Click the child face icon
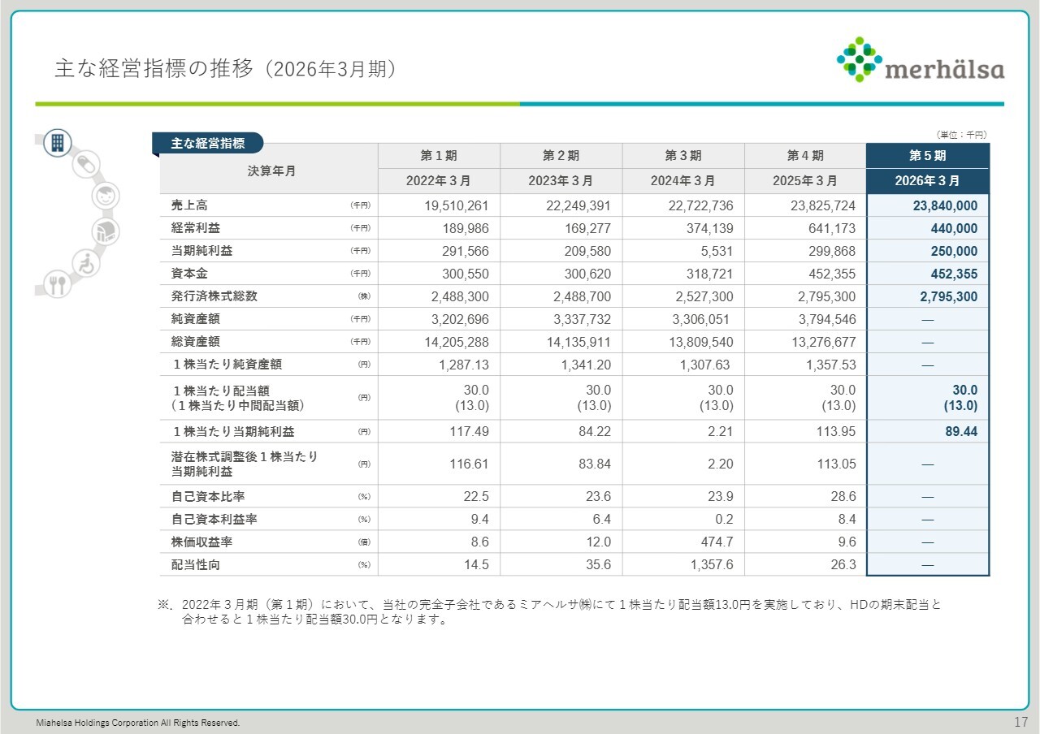Image resolution: width=1040 pixels, height=734 pixels. tap(104, 196)
